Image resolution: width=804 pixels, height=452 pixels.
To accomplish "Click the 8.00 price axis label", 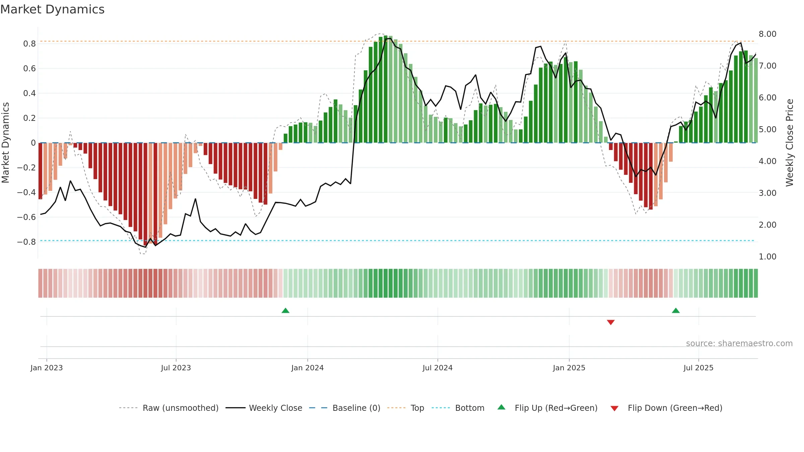I will [x=767, y=34].
